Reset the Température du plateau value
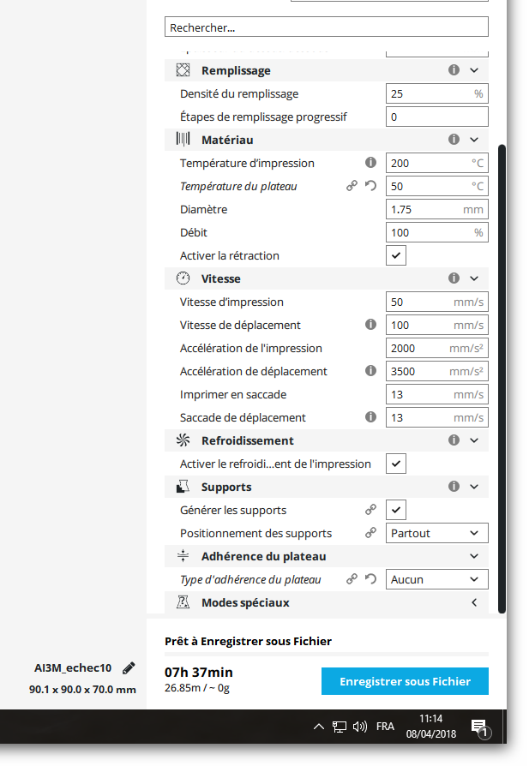This screenshot has height=766, width=529. click(x=371, y=186)
